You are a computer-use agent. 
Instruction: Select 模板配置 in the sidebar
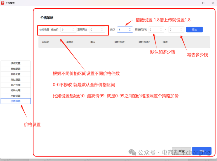pos(15,63)
